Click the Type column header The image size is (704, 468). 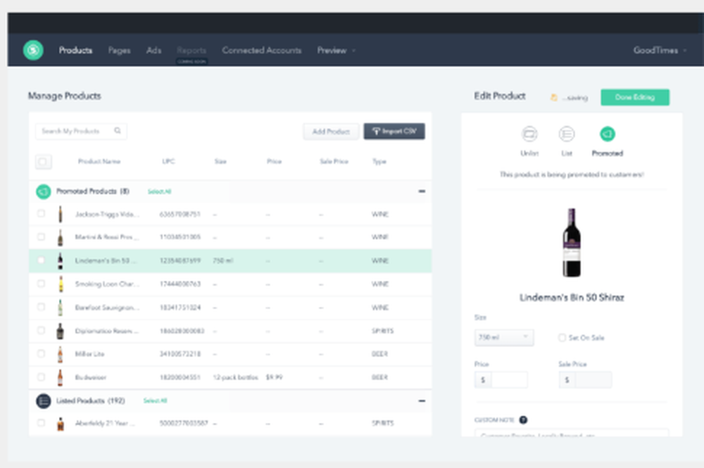point(379,162)
